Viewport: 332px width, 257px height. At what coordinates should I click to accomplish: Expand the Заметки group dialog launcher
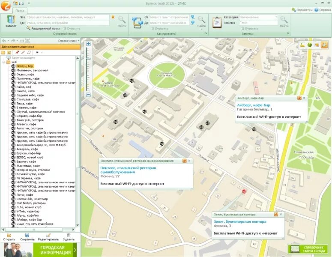pyautogui.click(x=288, y=33)
